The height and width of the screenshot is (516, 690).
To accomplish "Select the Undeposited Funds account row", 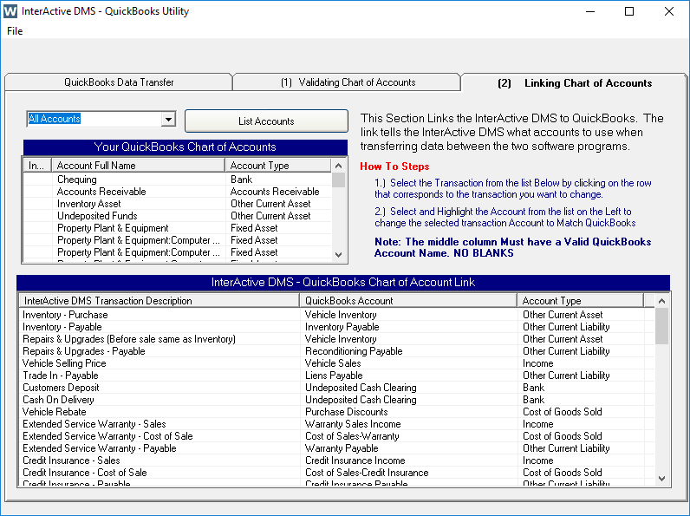I will click(177, 216).
